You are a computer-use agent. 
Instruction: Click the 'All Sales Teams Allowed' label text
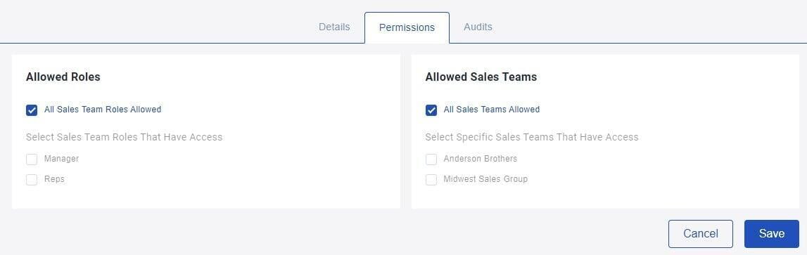pos(492,110)
